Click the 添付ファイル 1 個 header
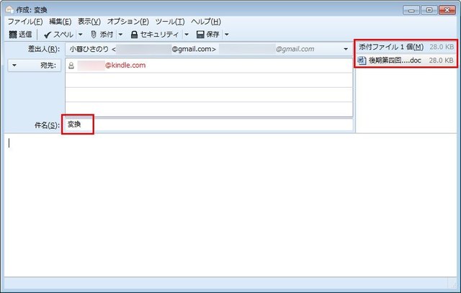This screenshot has height=293, width=461. (391, 48)
